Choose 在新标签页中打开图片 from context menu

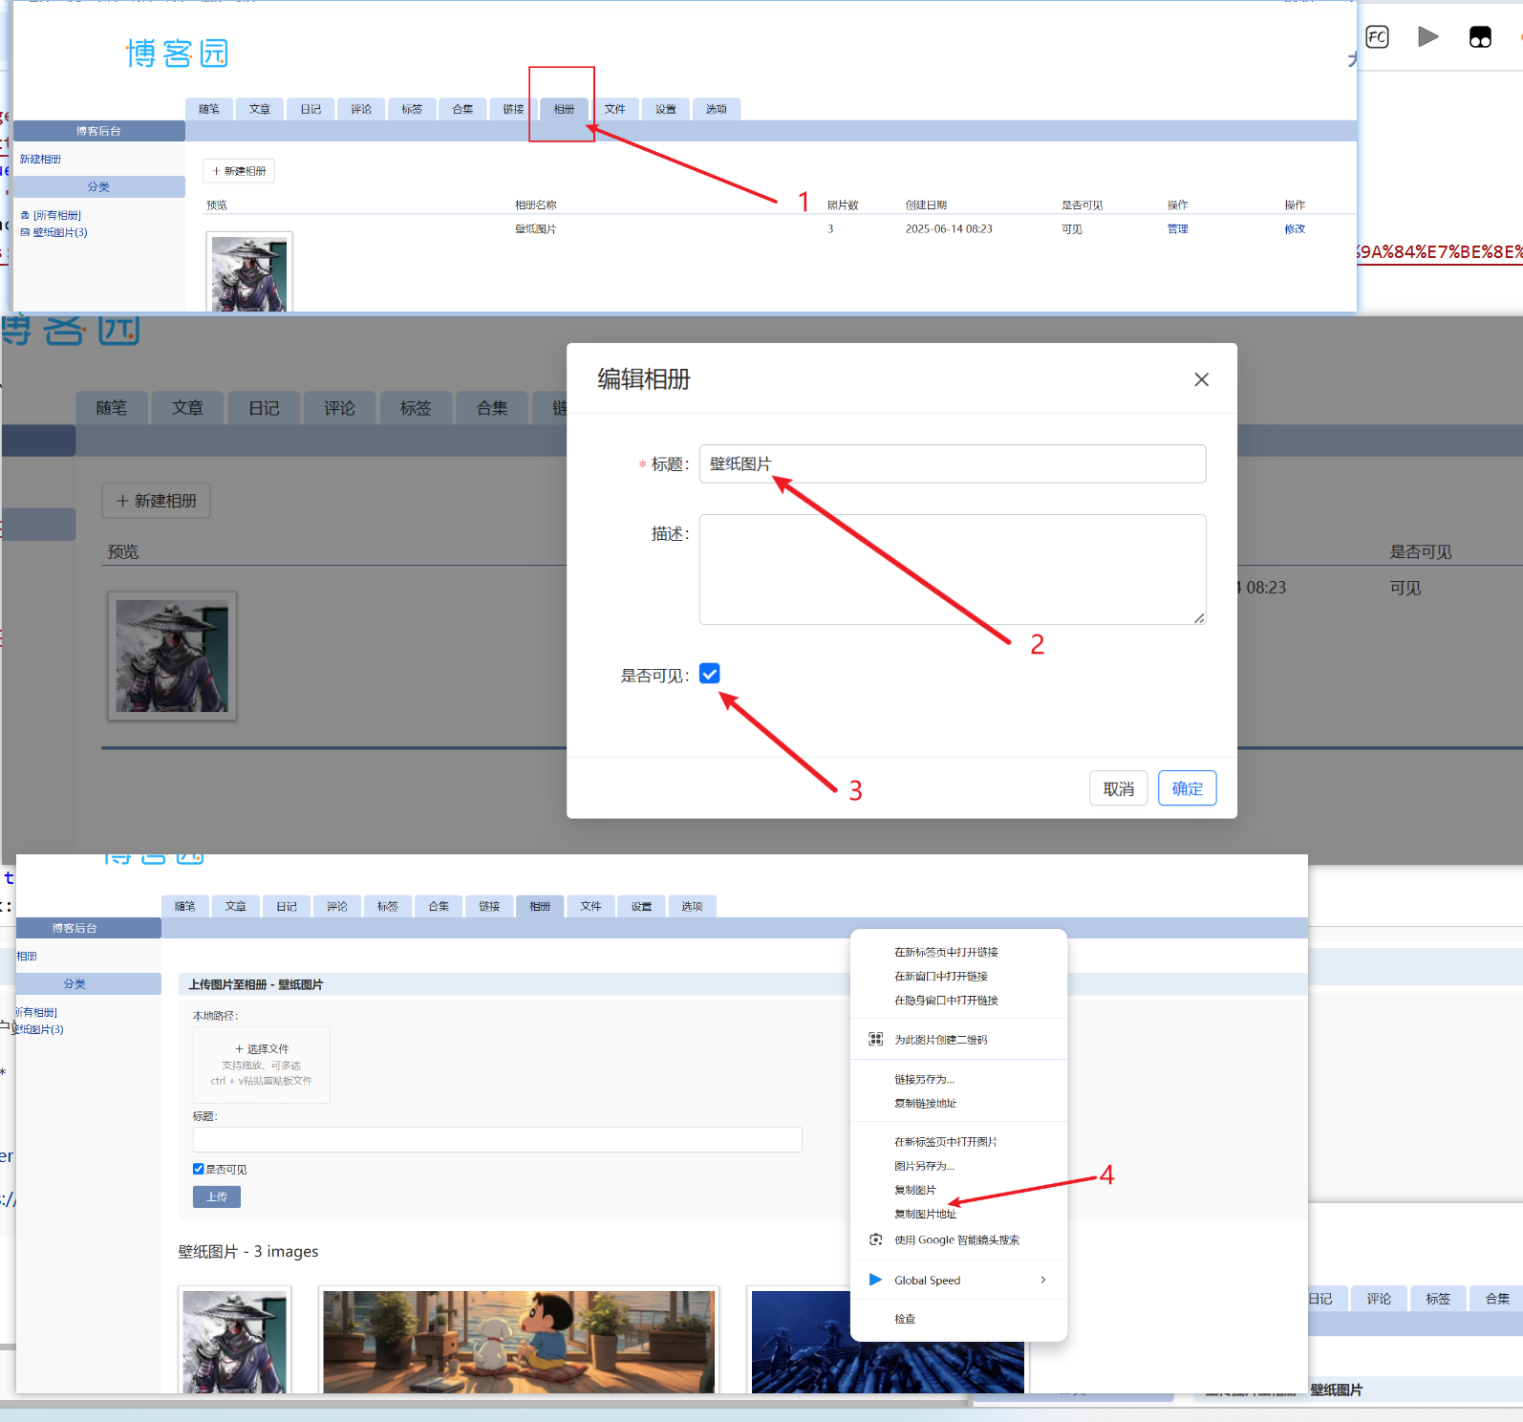click(x=958, y=1142)
